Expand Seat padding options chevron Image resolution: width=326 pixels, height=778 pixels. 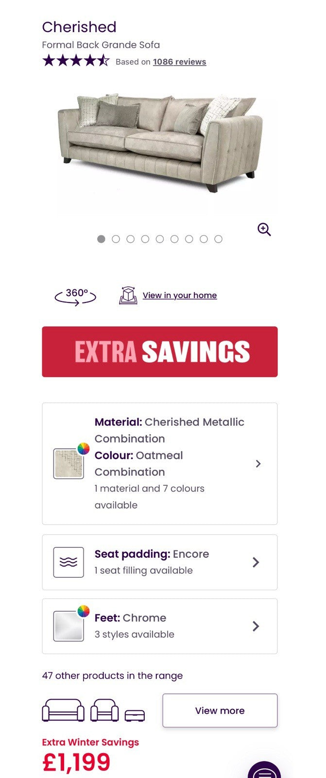pyautogui.click(x=256, y=563)
